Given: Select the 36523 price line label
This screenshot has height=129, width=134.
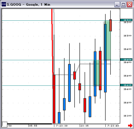Looking at the screenshot, I should point(126,20).
